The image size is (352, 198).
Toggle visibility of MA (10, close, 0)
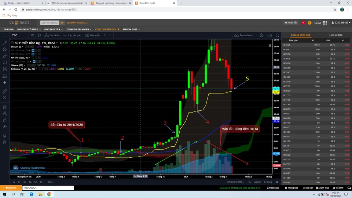click(33, 50)
